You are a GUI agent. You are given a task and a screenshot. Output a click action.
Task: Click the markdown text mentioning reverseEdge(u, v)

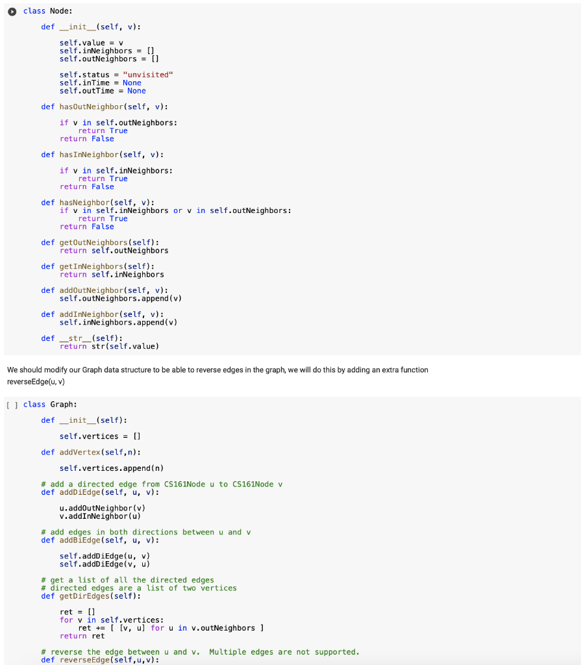tap(217, 376)
